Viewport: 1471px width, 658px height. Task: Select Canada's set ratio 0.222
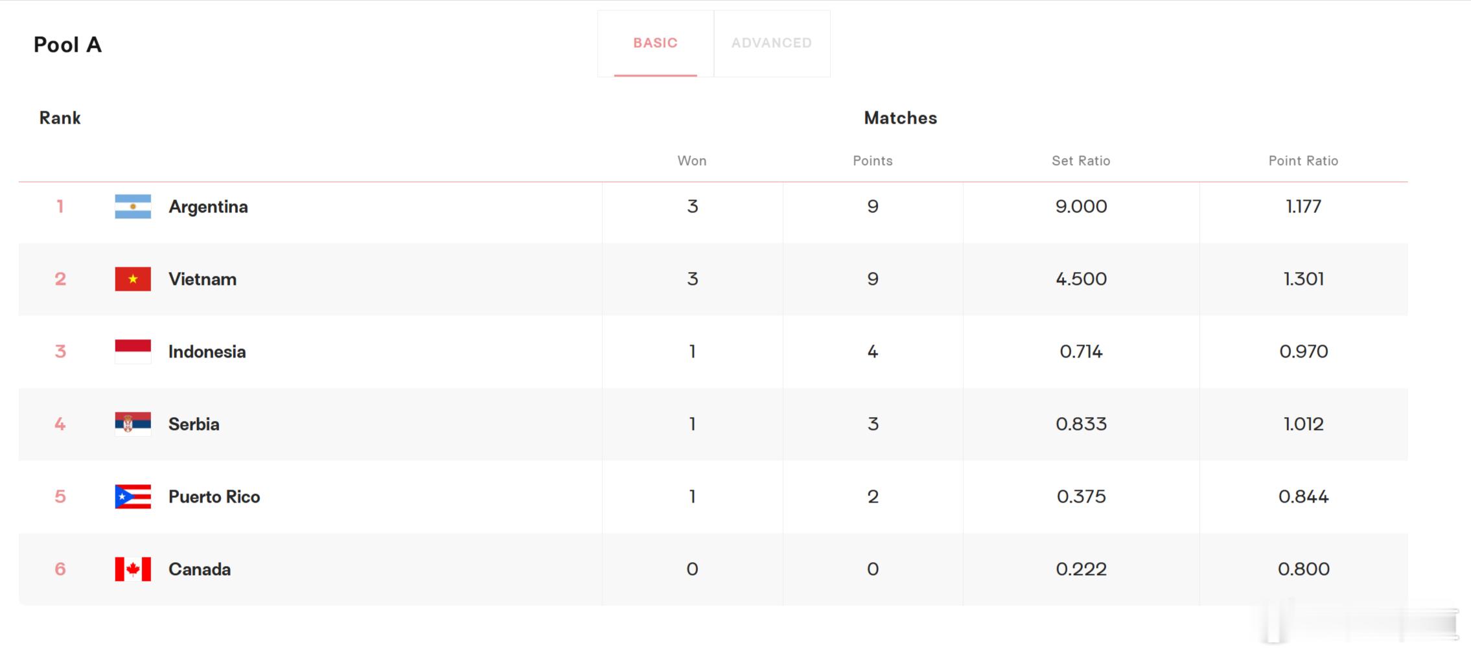(1081, 569)
